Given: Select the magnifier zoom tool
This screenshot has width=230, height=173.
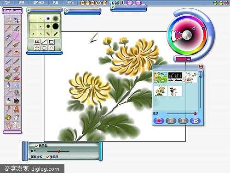Looking at the screenshot, I should [x=17, y=125].
